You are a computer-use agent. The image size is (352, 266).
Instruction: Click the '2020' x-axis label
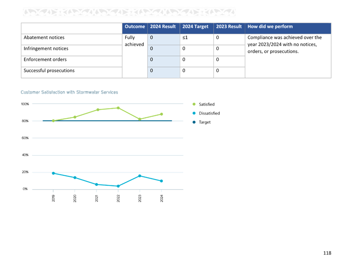[x=75, y=198]
